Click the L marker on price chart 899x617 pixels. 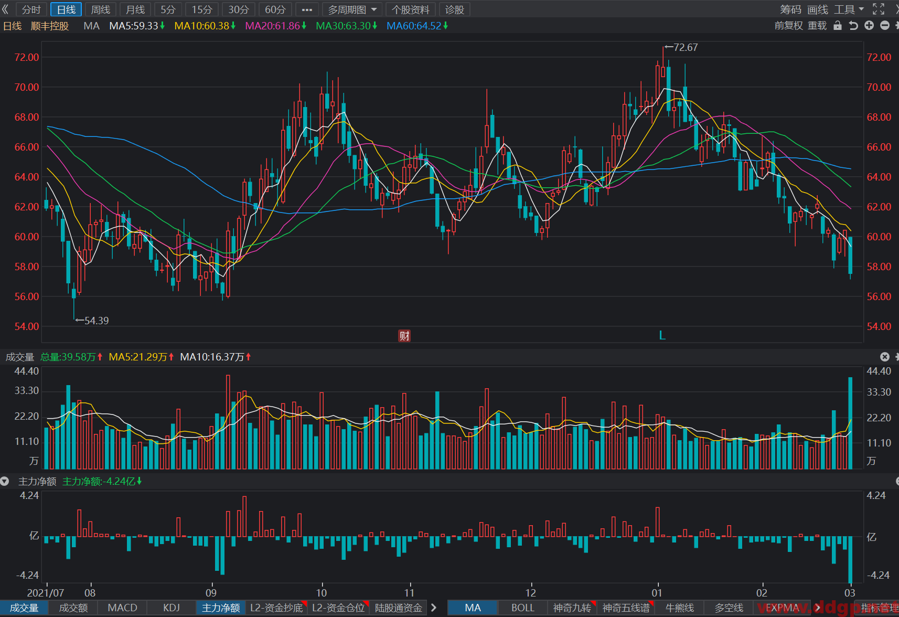point(662,335)
